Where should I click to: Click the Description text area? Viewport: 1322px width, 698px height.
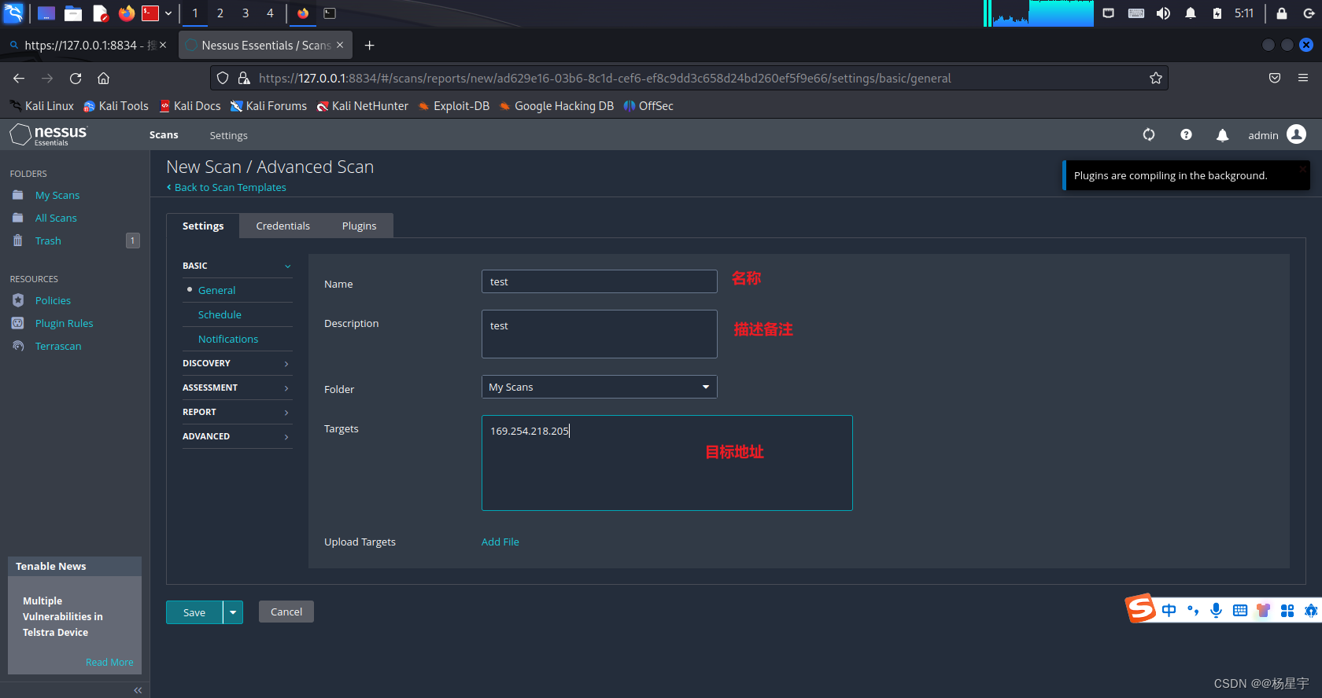(599, 334)
